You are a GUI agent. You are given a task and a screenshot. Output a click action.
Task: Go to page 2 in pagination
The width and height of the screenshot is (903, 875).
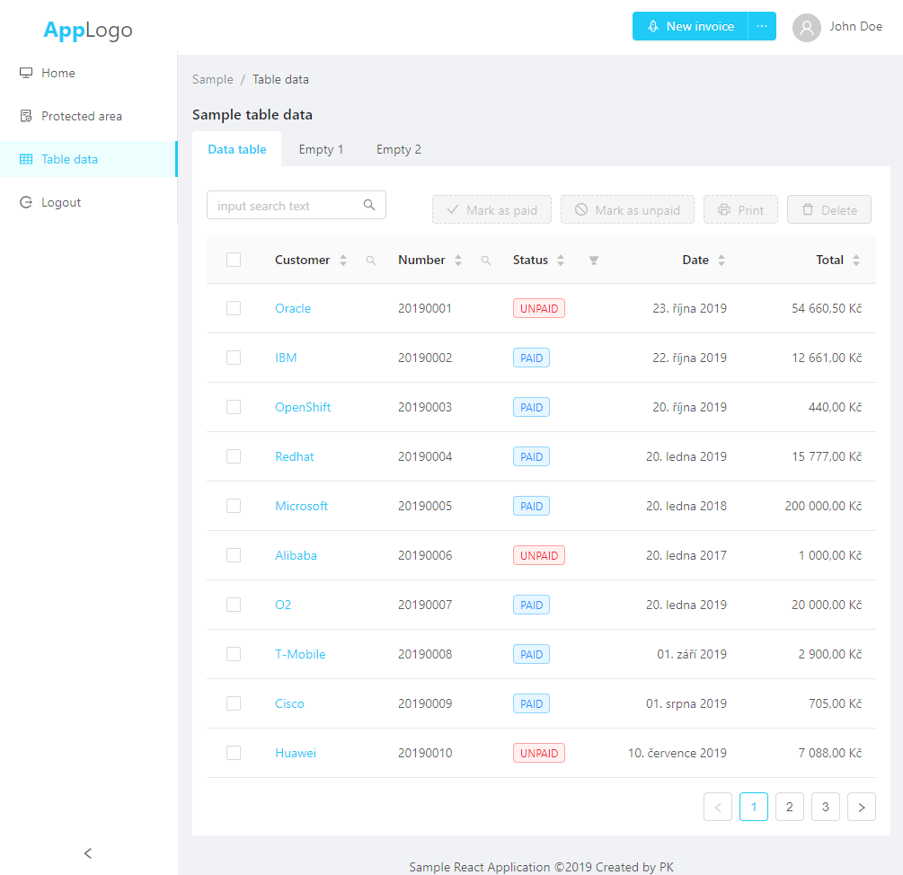coord(790,807)
